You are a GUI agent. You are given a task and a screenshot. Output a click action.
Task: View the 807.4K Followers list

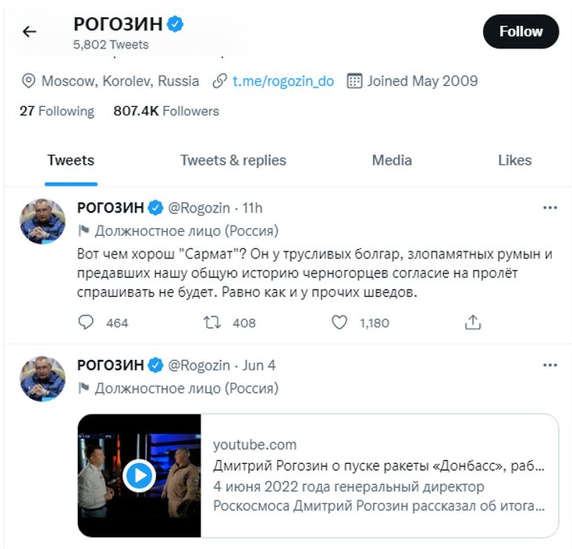166,111
